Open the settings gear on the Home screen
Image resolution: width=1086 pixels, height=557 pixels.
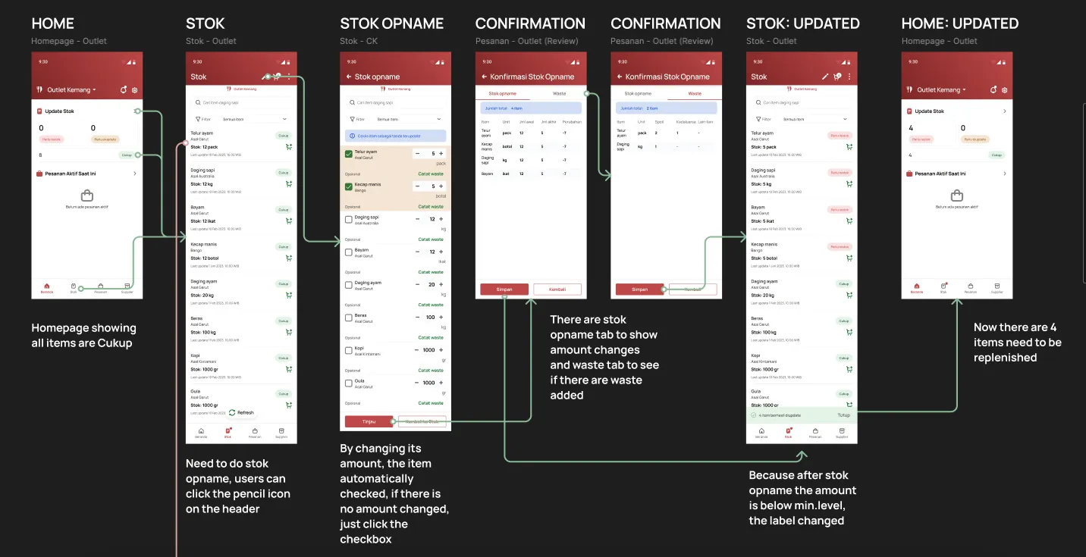134,90
